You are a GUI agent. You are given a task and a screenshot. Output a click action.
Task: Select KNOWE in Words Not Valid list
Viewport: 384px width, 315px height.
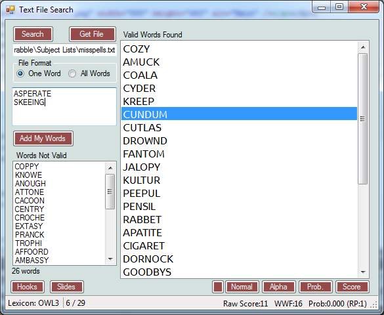[x=28, y=175]
